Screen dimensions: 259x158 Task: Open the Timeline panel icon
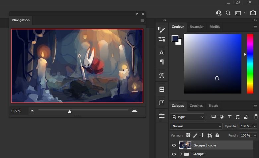pos(162,116)
